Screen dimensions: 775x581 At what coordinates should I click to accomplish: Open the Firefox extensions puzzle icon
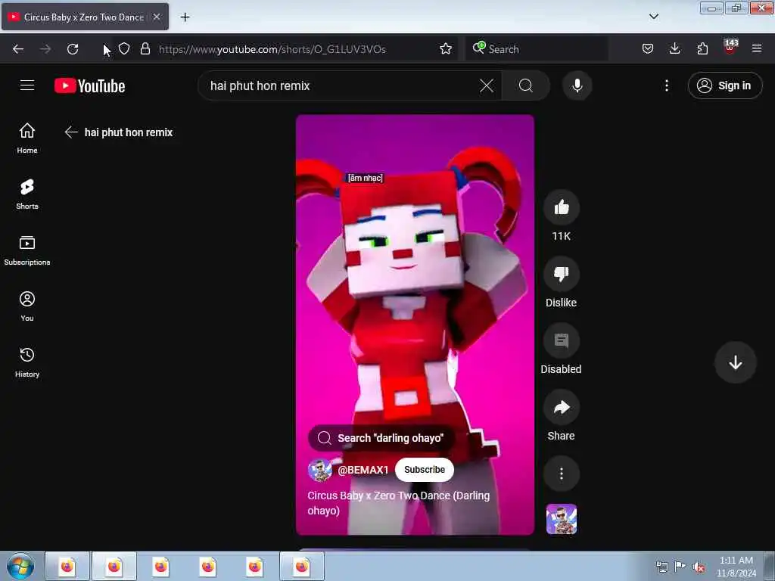(702, 49)
